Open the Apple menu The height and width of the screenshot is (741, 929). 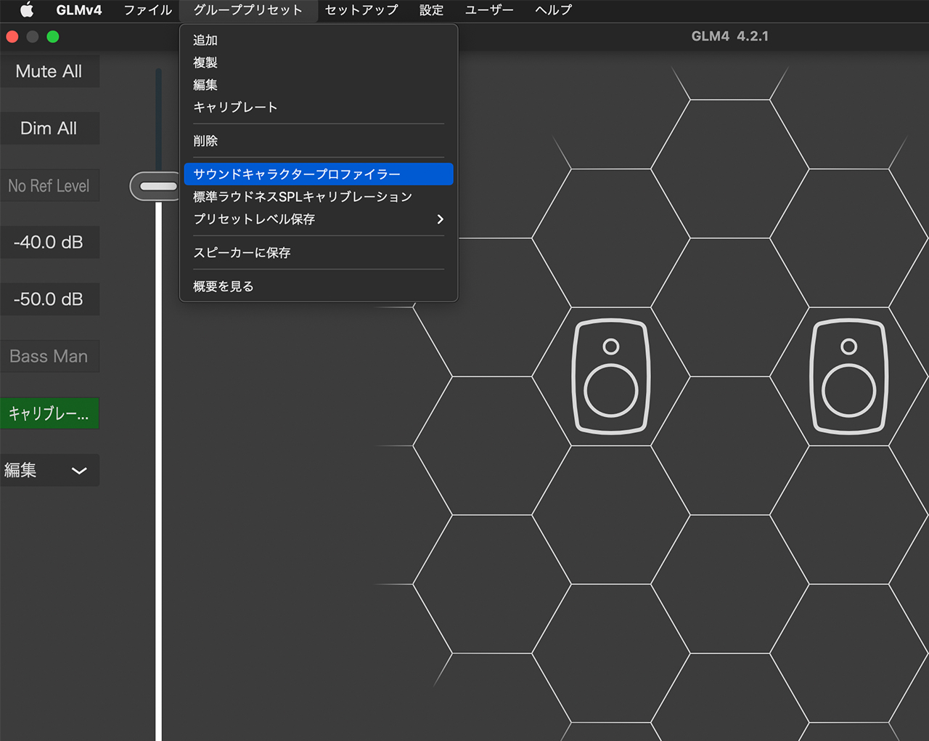26,10
